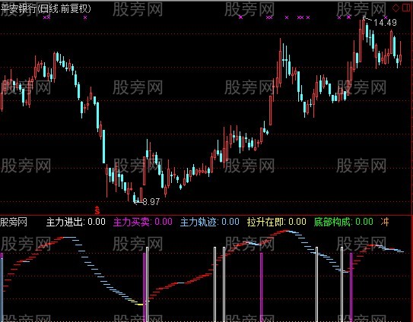Click the red split-pane square icon
Image resolution: width=413 pixels, height=322 pixels.
point(406,8)
